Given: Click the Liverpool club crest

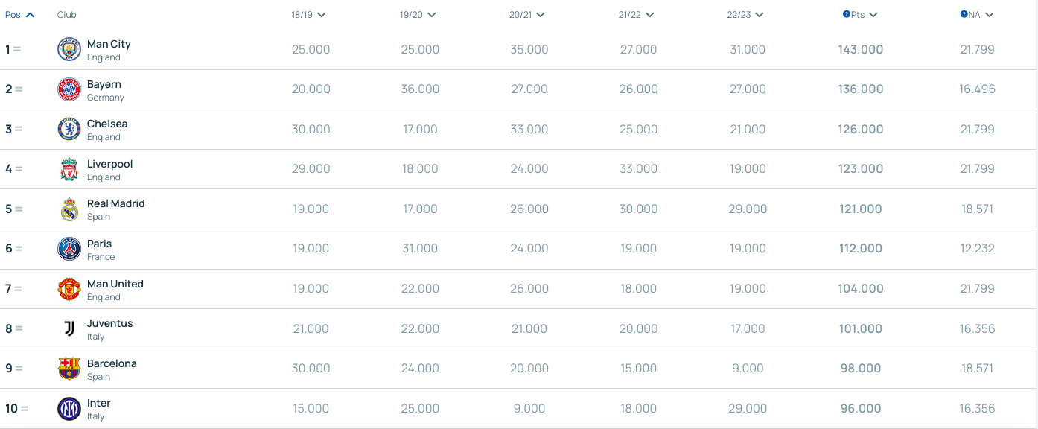Looking at the screenshot, I should tap(69, 169).
